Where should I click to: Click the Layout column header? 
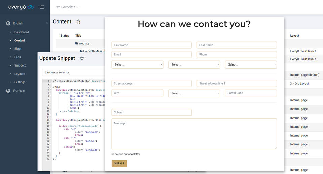[x=295, y=36]
